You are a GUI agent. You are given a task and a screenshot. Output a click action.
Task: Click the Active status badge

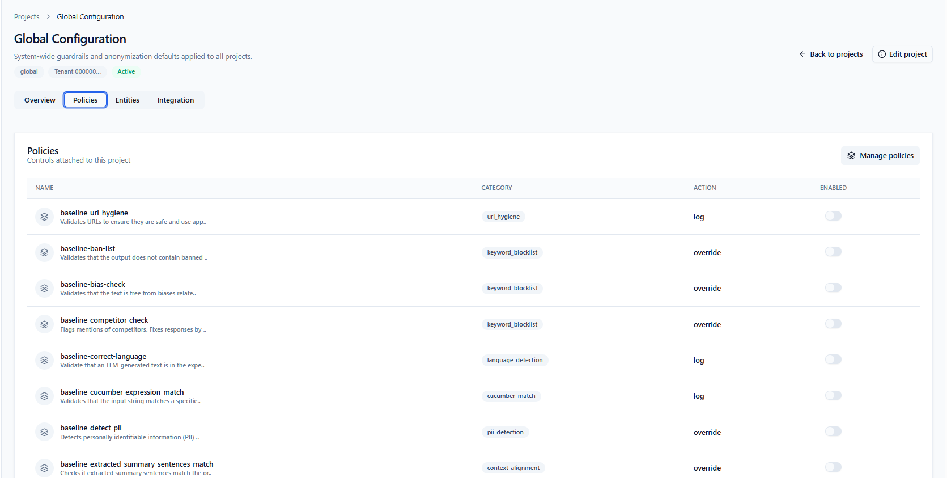(x=126, y=71)
